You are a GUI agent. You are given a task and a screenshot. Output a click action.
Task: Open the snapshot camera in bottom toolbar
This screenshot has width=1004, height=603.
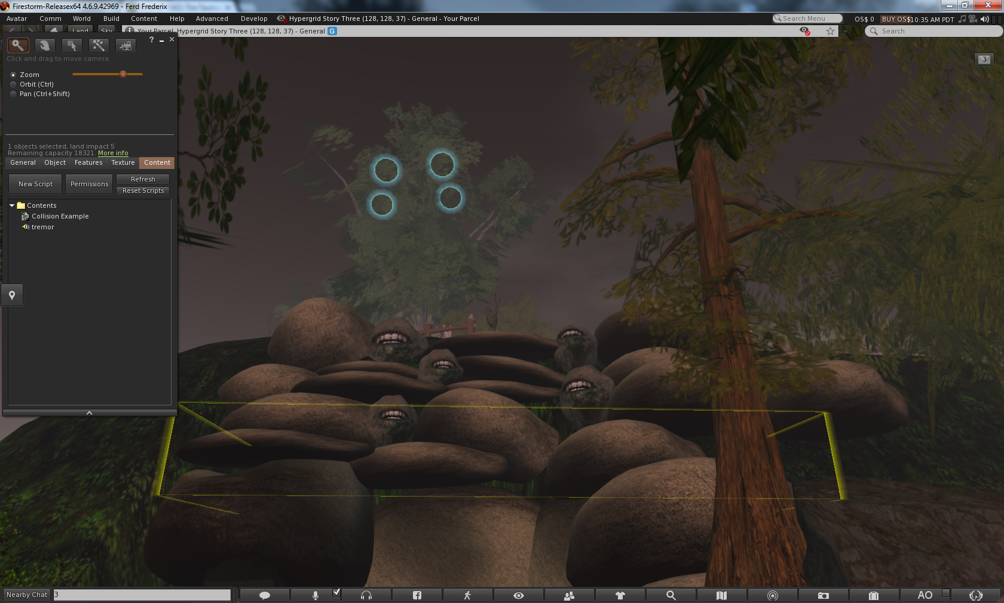823,595
